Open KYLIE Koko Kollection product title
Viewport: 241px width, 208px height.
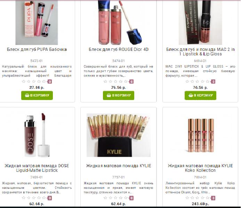click(200, 168)
